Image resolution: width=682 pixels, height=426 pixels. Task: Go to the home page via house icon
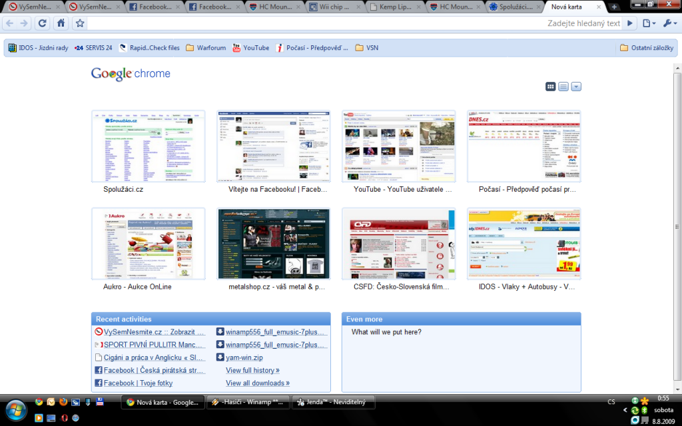click(x=61, y=23)
